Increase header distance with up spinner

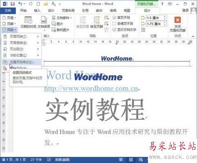coord(165,17)
